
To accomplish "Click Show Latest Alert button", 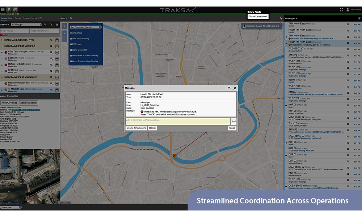I will click(258, 17).
